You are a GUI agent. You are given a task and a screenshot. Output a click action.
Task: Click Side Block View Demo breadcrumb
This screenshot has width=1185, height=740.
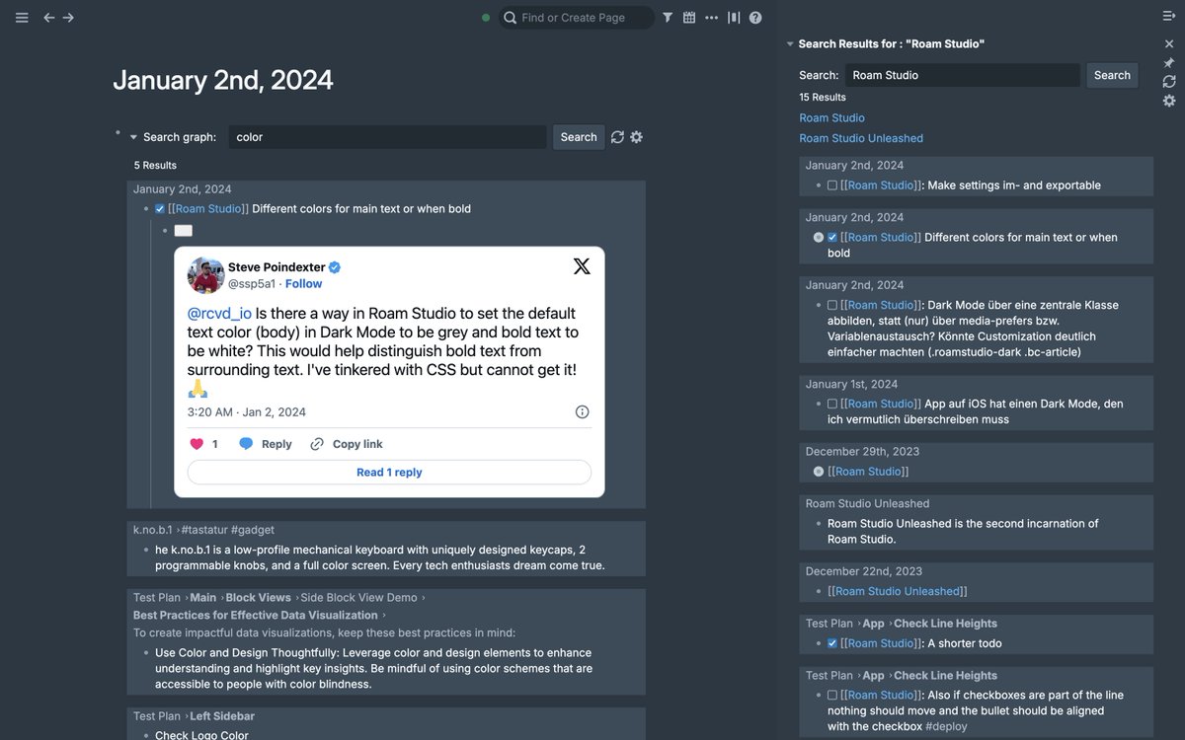tap(359, 598)
